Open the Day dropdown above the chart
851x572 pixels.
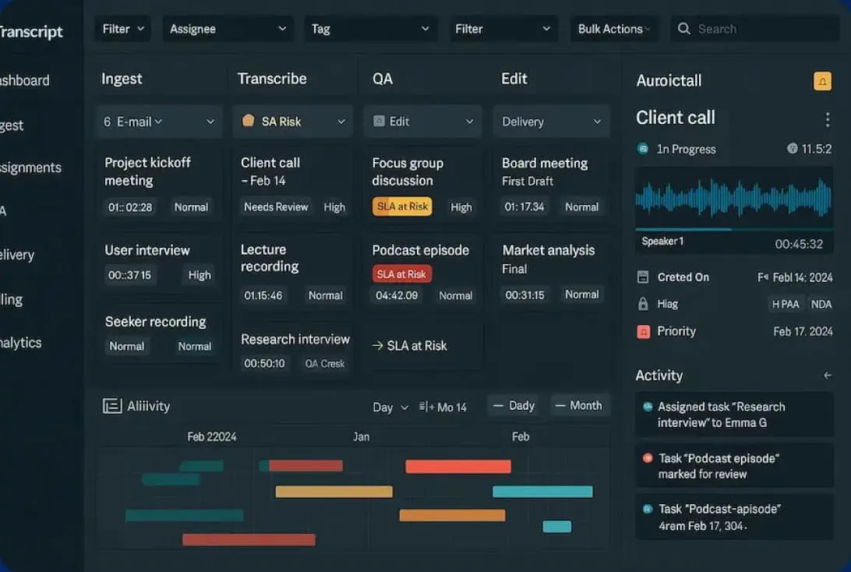point(390,406)
